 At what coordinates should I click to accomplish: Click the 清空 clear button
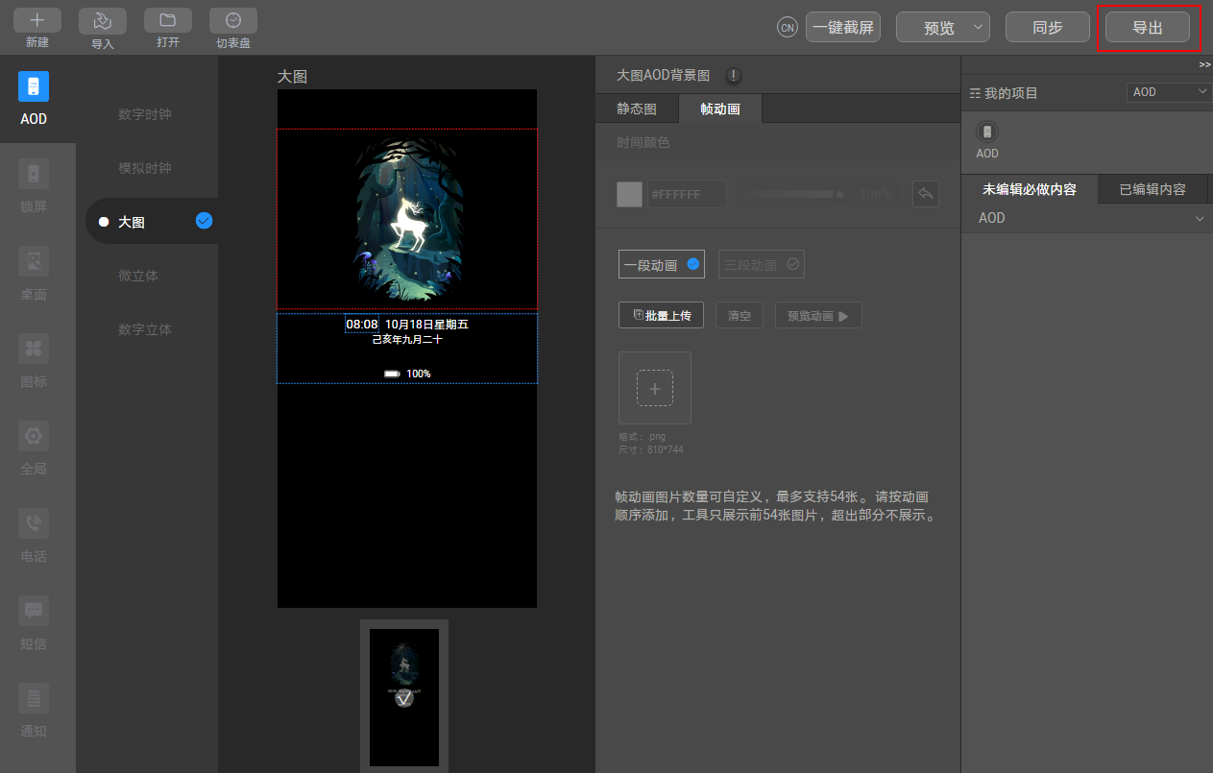(x=740, y=315)
